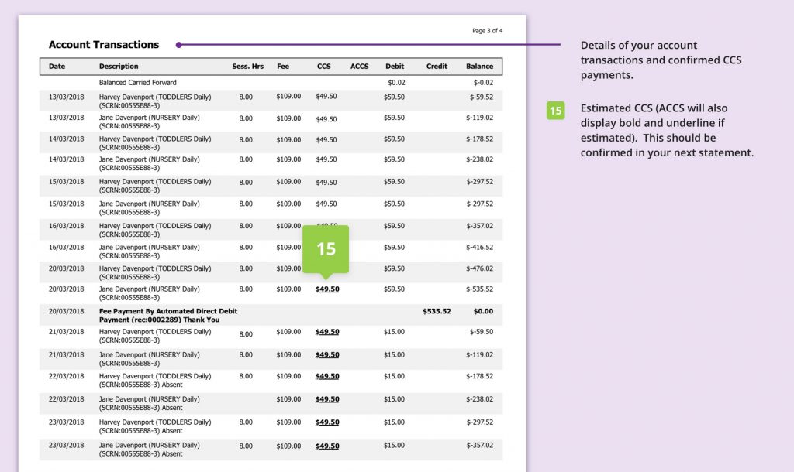Image resolution: width=794 pixels, height=472 pixels.
Task: Open the underlined $49.50 under the callout
Action: (326, 289)
